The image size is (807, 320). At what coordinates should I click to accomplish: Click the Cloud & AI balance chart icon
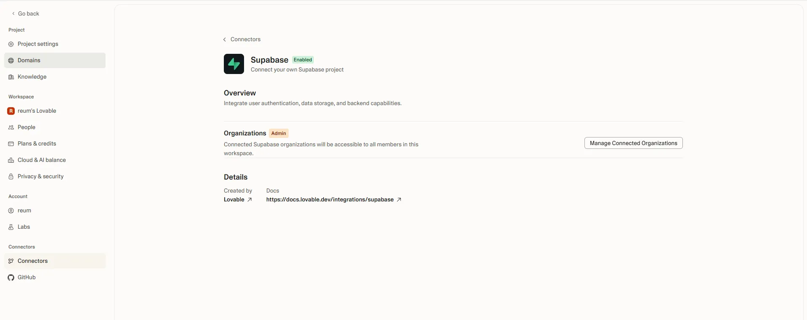(11, 160)
